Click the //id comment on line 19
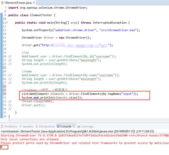The image size is (169, 155). (x=25, y=53)
